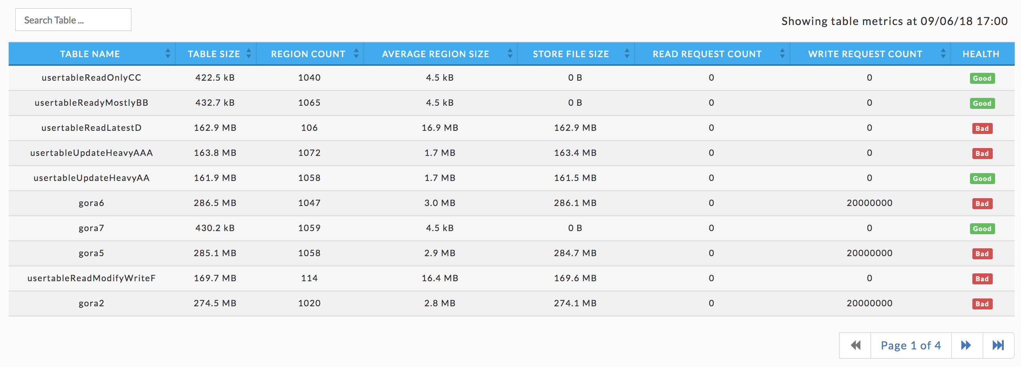The height and width of the screenshot is (367, 1021).
Task: Click store file size 274.1 MB
Action: coord(575,303)
